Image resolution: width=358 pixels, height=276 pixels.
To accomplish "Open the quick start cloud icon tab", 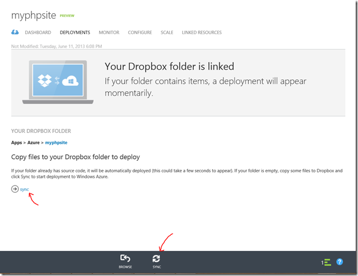I will (15, 33).
